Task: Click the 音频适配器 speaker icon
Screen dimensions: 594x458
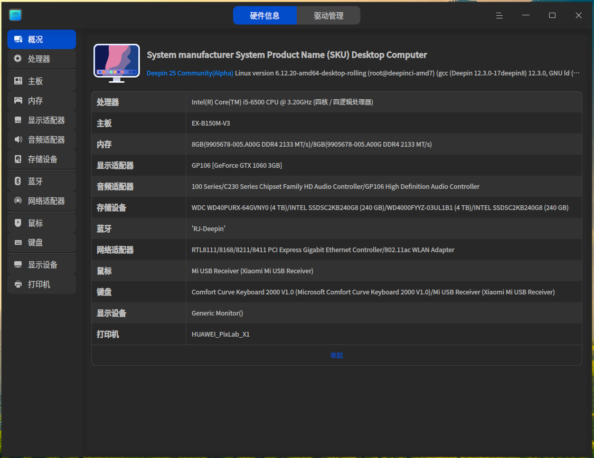Action: point(18,140)
